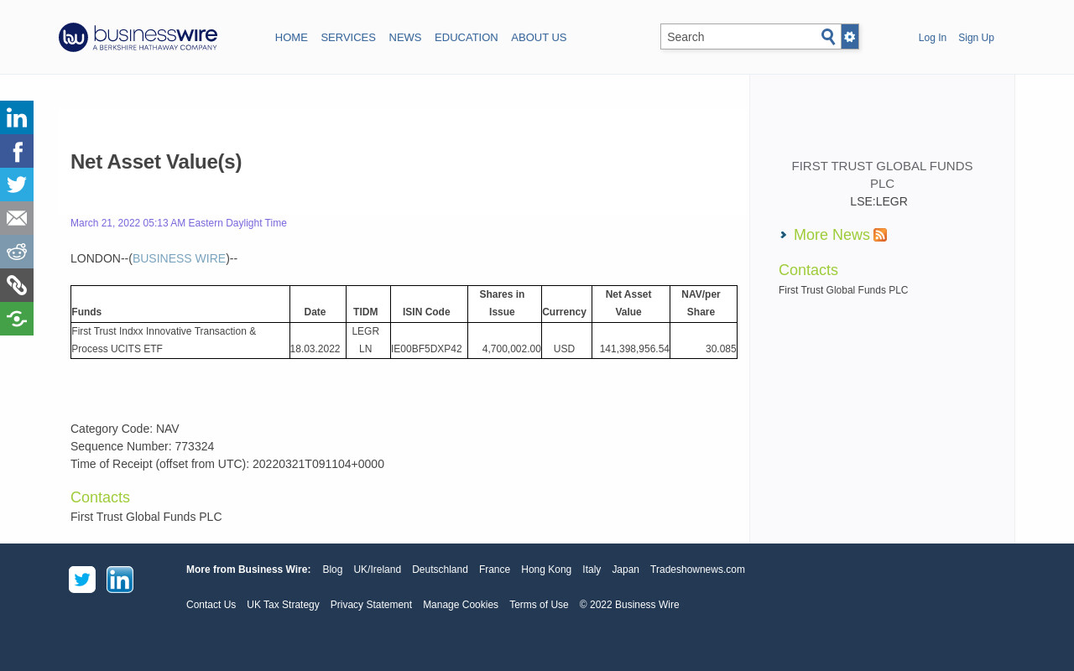Open the BUSINESS WIRE dateline link

click(x=180, y=258)
